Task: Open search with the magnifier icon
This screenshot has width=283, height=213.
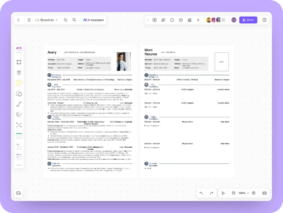Action: click(74, 20)
